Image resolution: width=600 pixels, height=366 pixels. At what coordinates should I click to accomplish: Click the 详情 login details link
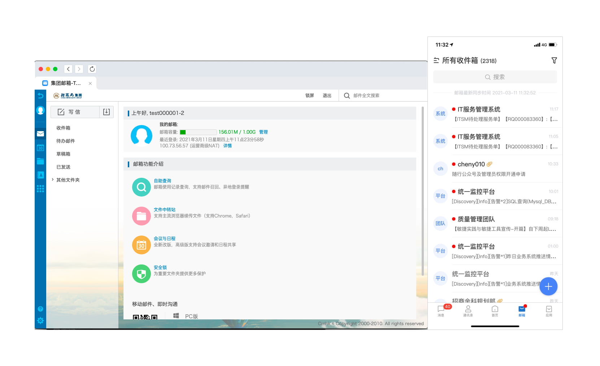227,146
